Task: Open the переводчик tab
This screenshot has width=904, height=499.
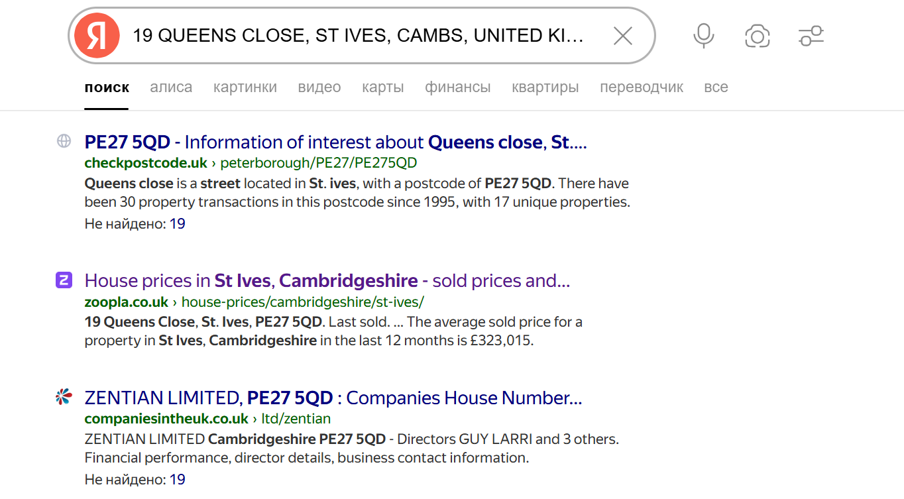Action: coord(642,87)
